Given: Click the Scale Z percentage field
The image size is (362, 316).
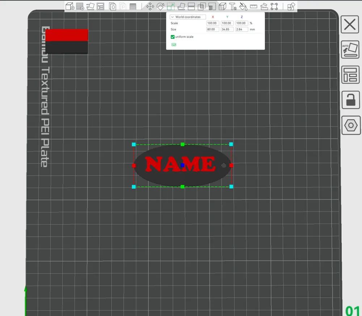Looking at the screenshot, I should [x=241, y=23].
